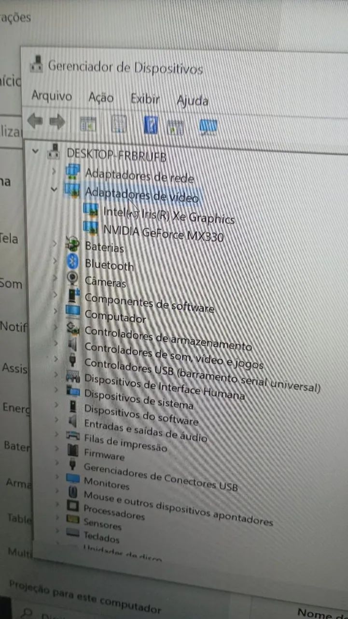348x619 pixels.
Task: Click the Monitores display icon
Action: (72, 479)
